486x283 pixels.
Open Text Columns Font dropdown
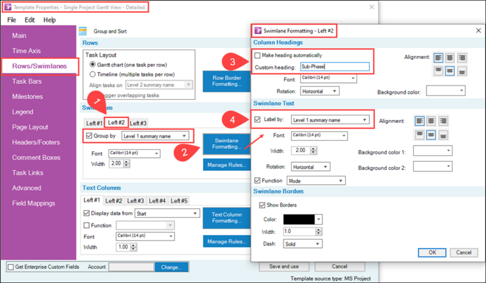(145, 236)
